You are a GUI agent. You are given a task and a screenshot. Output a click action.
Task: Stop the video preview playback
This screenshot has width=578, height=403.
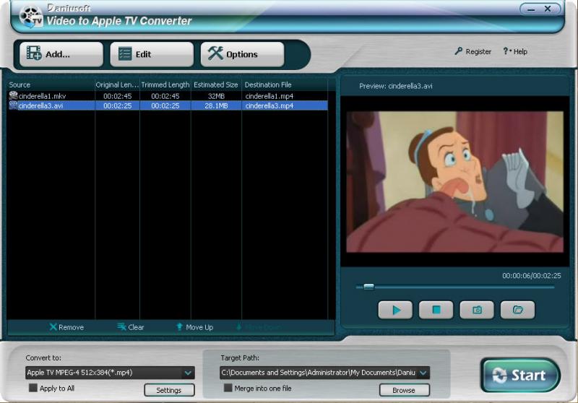[436, 310]
